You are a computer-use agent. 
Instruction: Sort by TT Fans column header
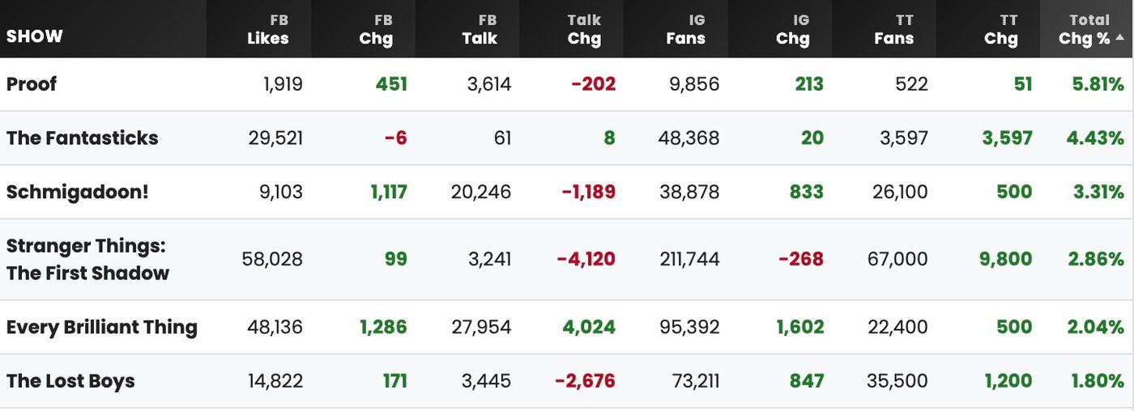tap(894, 29)
